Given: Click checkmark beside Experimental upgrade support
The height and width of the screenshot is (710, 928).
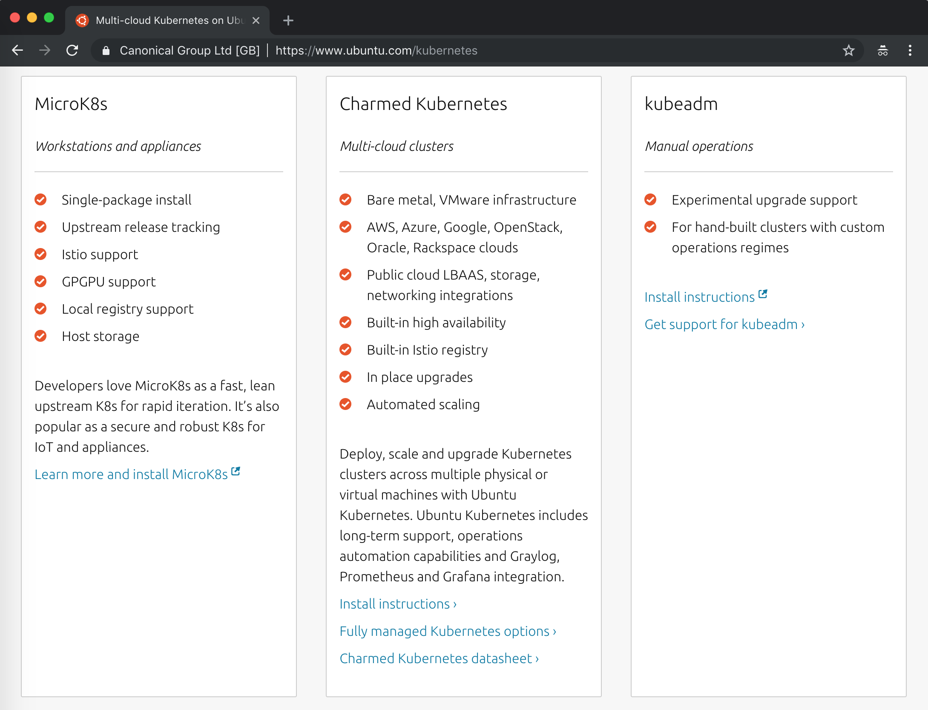Looking at the screenshot, I should (x=650, y=199).
